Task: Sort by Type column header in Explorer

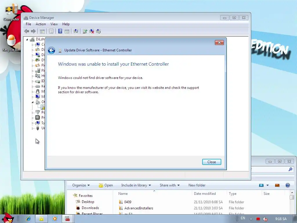Action: (233, 194)
